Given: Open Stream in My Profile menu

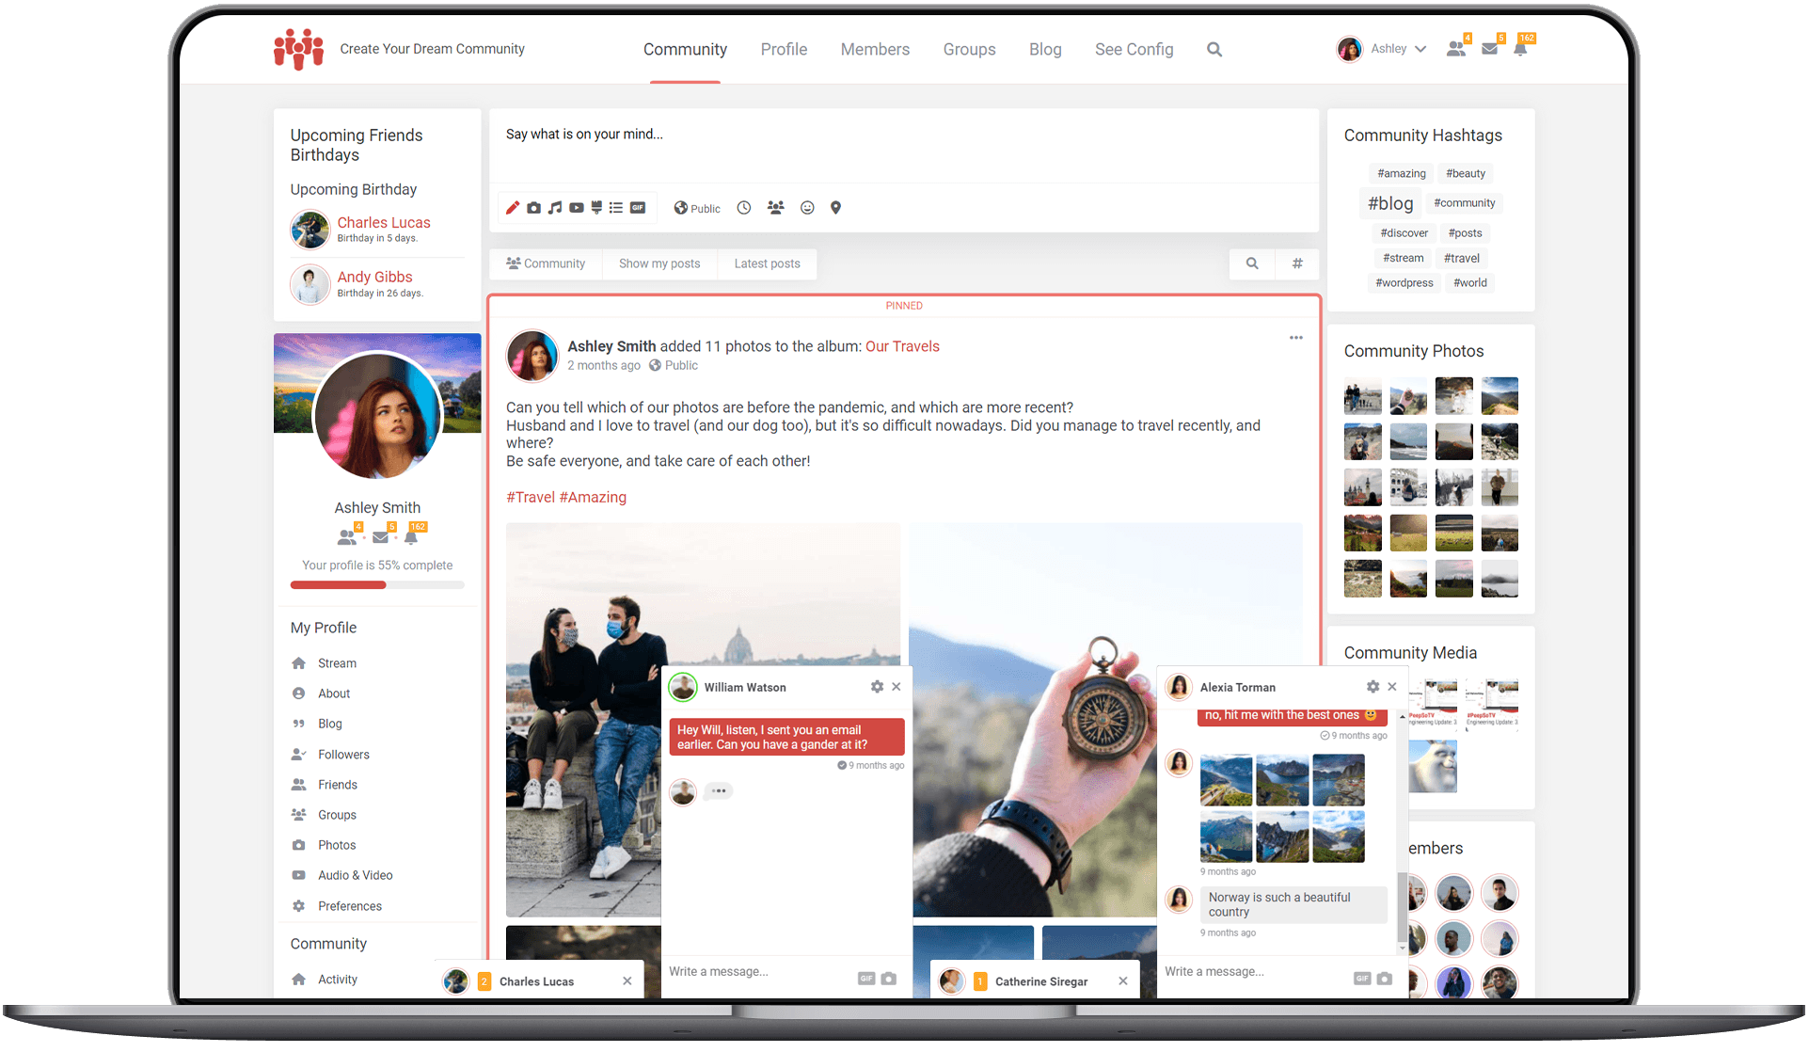Looking at the screenshot, I should [x=337, y=664].
